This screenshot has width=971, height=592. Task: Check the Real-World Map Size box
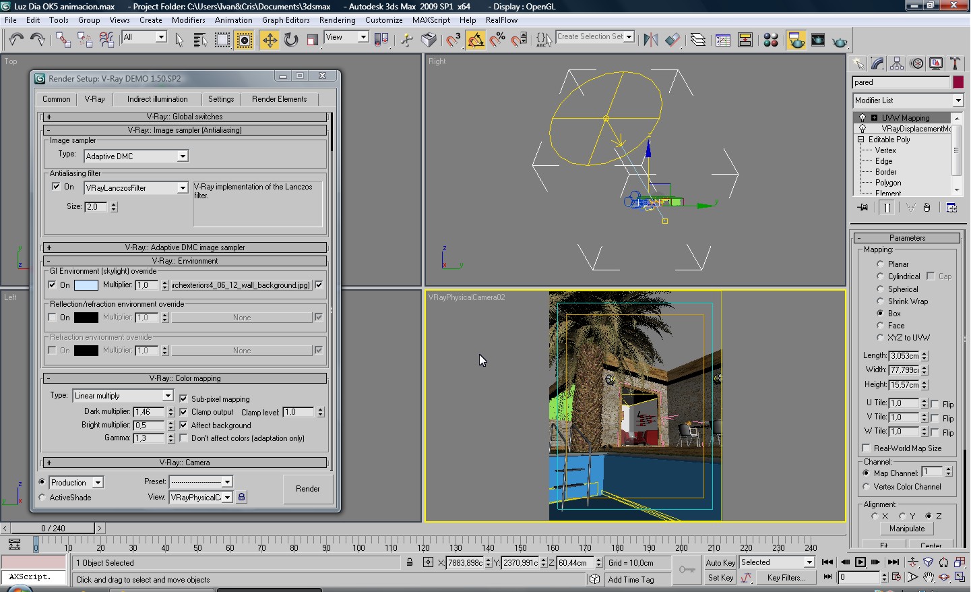(867, 448)
